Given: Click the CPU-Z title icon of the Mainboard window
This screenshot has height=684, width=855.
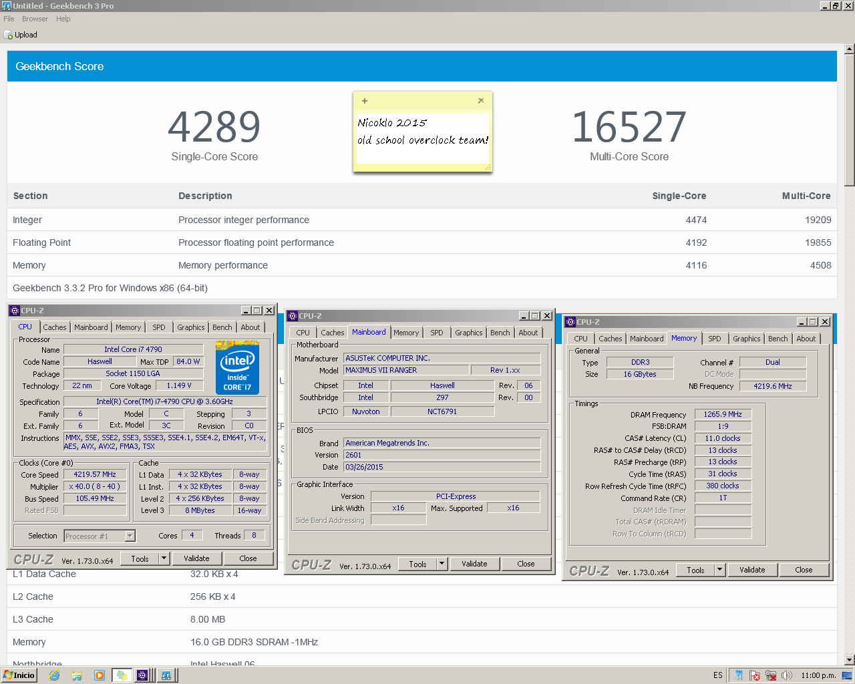Looking at the screenshot, I should click(x=292, y=316).
